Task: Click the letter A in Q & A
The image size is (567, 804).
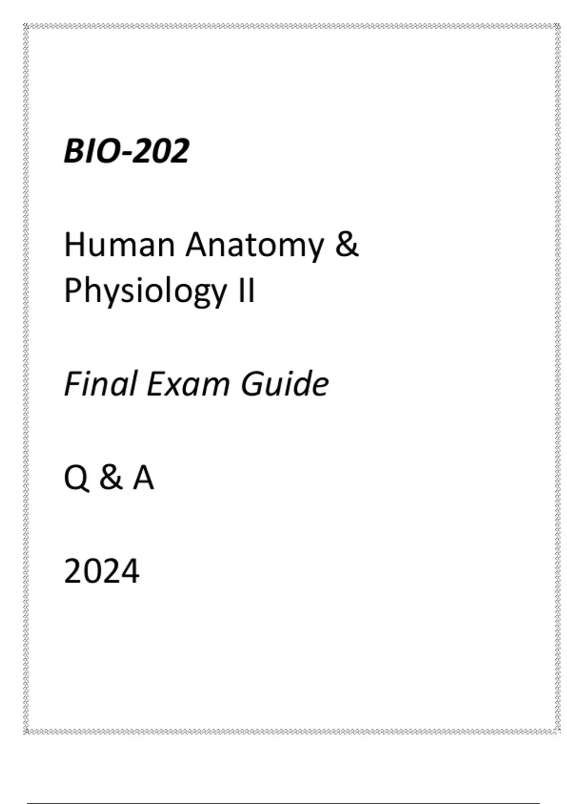Action: (x=143, y=477)
